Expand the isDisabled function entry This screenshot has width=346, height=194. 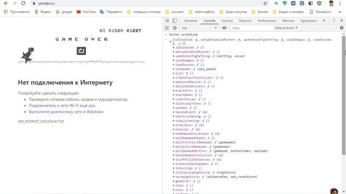[x=174, y=47]
